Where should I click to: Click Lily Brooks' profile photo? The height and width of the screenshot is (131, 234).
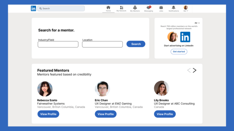162,88
